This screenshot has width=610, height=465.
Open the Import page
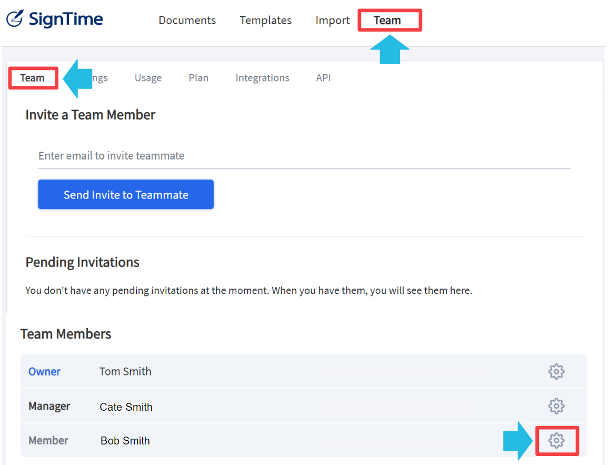click(333, 20)
